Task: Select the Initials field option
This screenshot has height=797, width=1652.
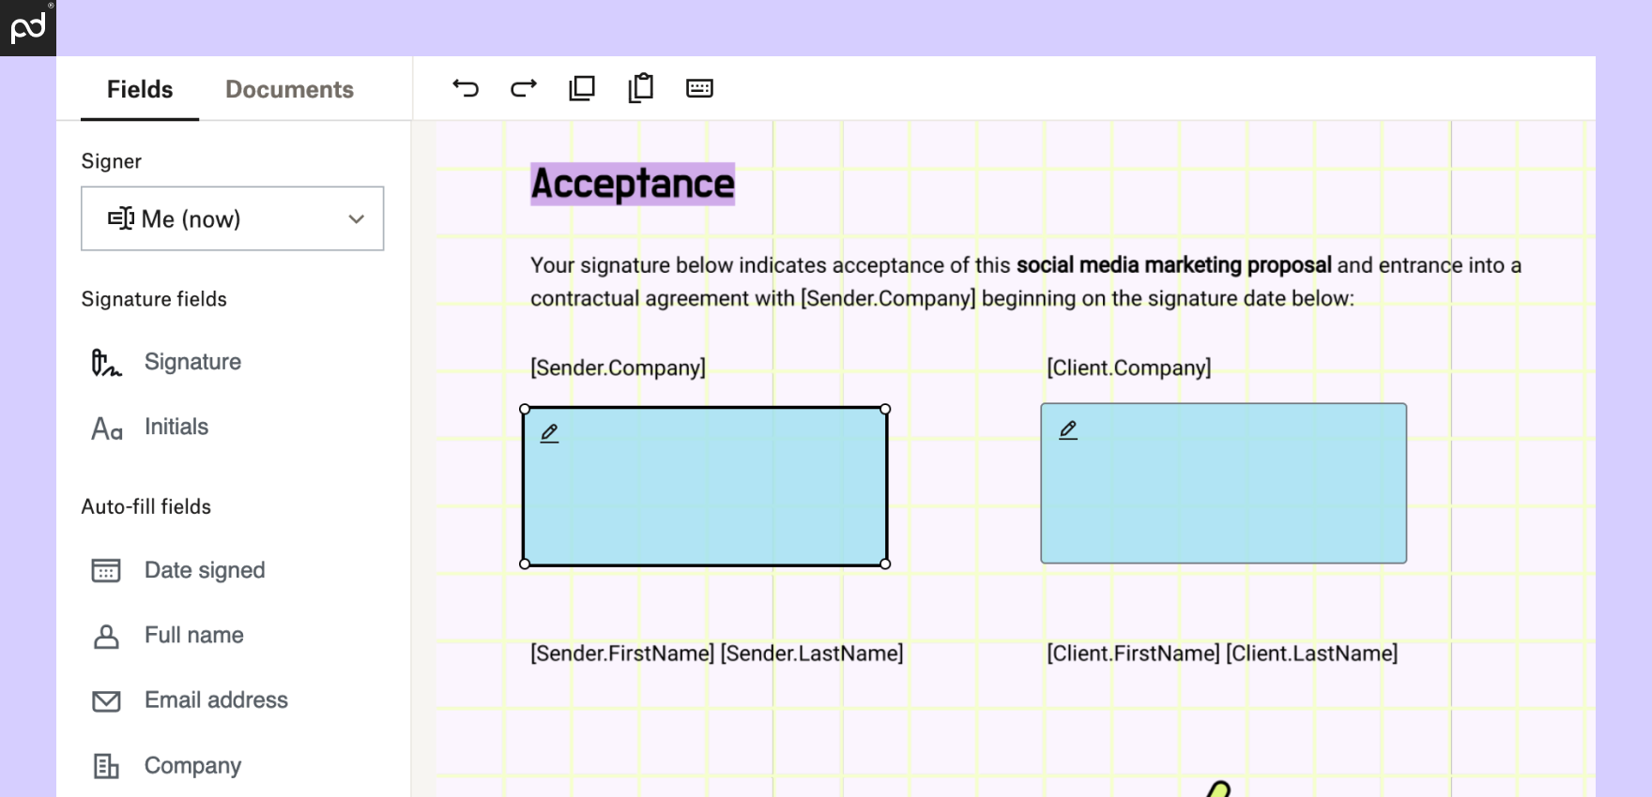Action: pos(176,427)
